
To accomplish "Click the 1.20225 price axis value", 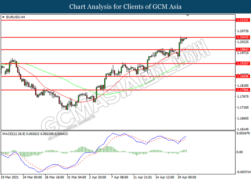I will (243, 42).
